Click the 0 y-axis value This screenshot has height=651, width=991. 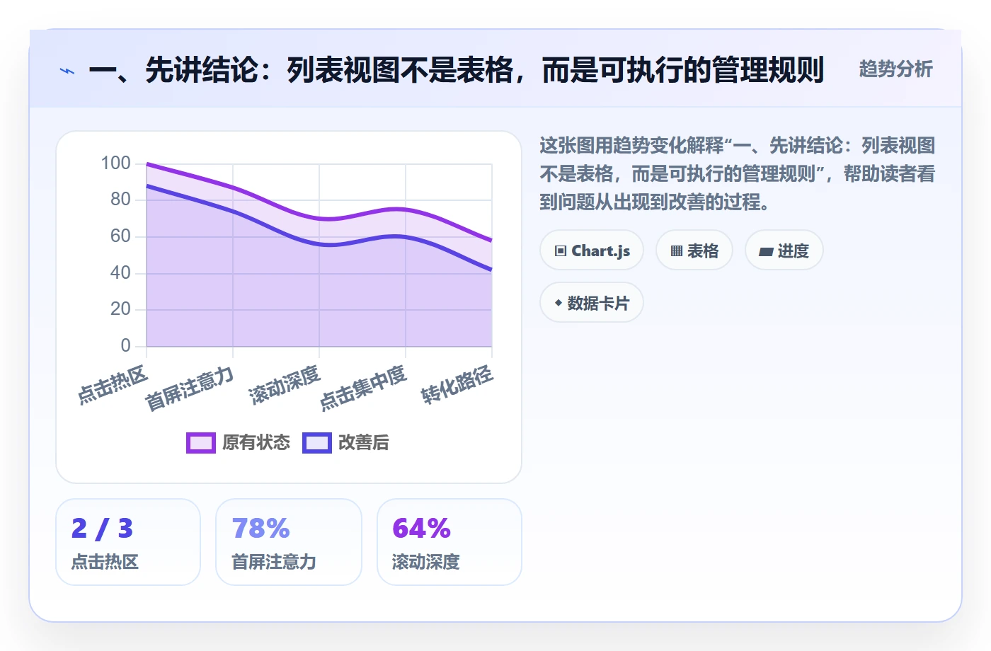pyautogui.click(x=125, y=345)
